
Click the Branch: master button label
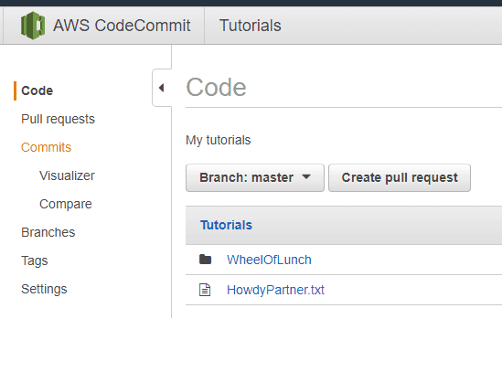tap(246, 177)
